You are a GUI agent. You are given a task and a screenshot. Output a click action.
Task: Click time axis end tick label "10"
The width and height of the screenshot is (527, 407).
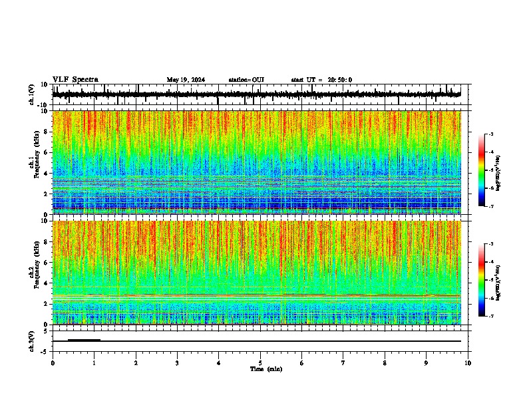tap(468, 363)
